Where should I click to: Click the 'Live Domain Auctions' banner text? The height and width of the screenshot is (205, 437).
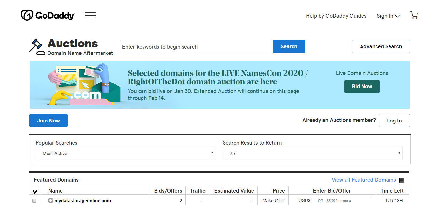(362, 73)
